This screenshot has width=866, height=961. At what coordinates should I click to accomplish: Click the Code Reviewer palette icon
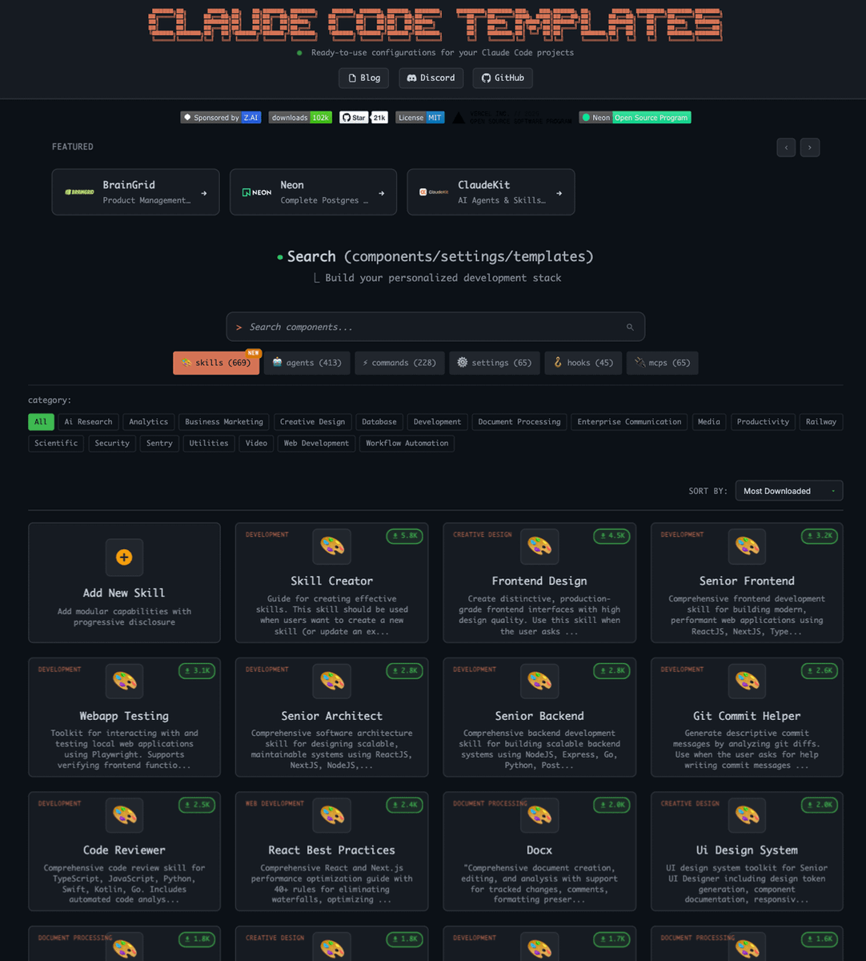pyautogui.click(x=124, y=816)
